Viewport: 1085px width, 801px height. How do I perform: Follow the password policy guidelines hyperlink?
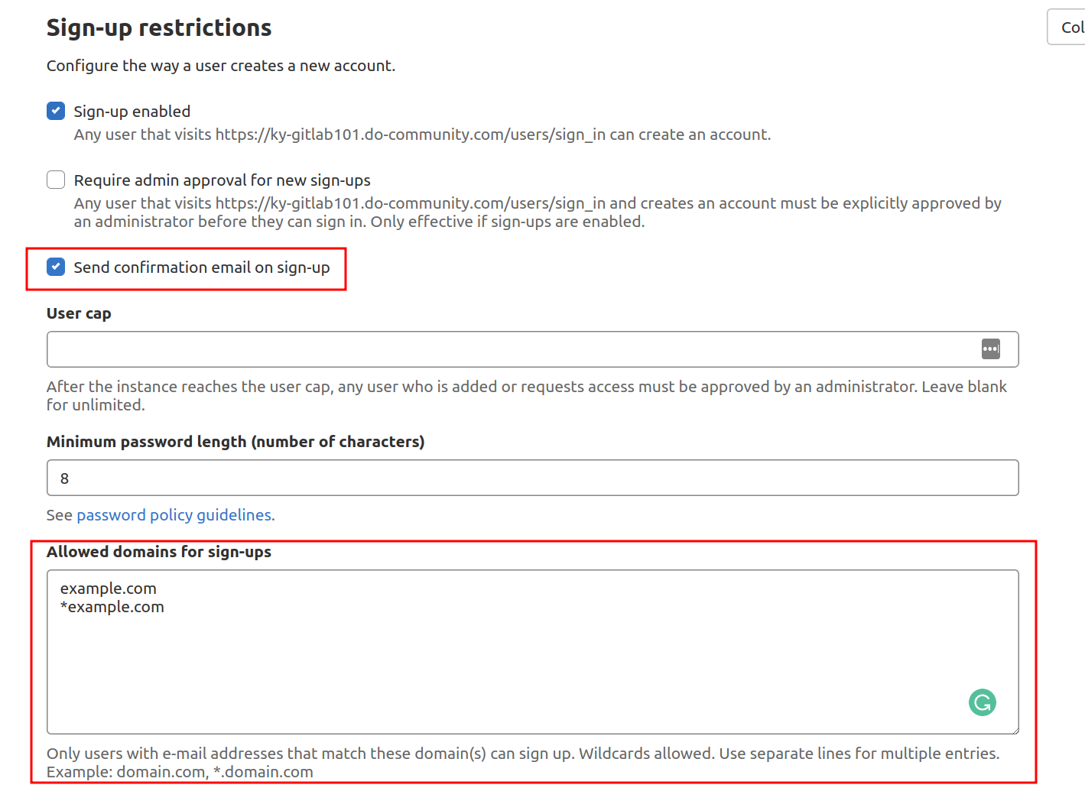[x=174, y=514]
